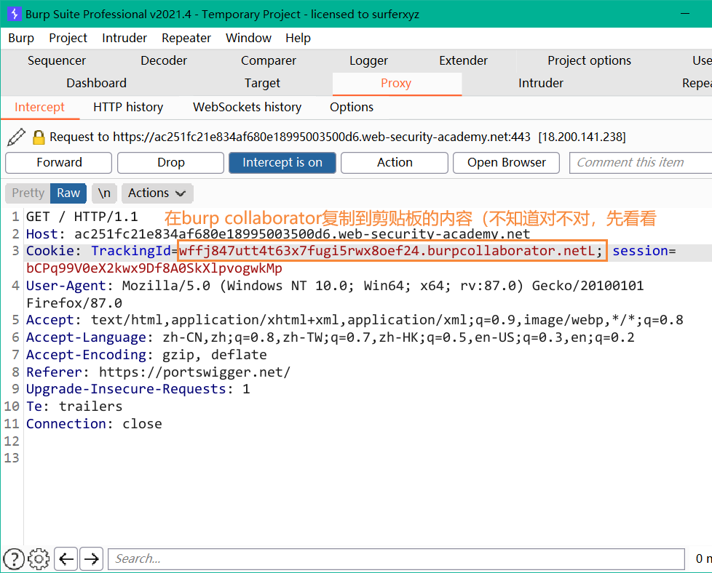
Task: Switch to the Decoder tab
Action: click(164, 61)
